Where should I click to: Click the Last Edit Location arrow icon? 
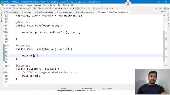[x=99, y=8]
